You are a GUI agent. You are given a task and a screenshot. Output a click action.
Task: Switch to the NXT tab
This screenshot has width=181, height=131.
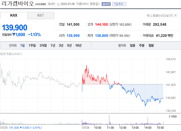pos(41,15)
